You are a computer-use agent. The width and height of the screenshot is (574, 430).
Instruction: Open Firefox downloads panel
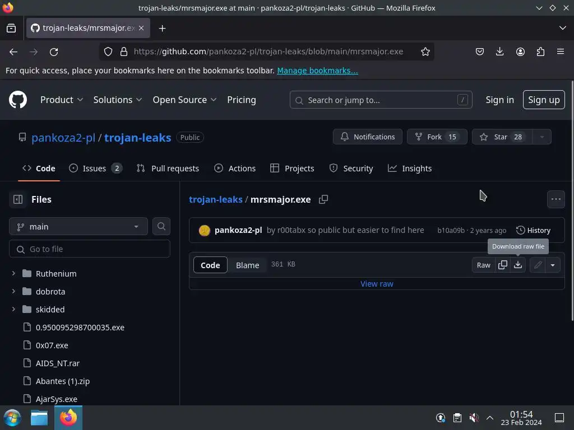tap(499, 52)
